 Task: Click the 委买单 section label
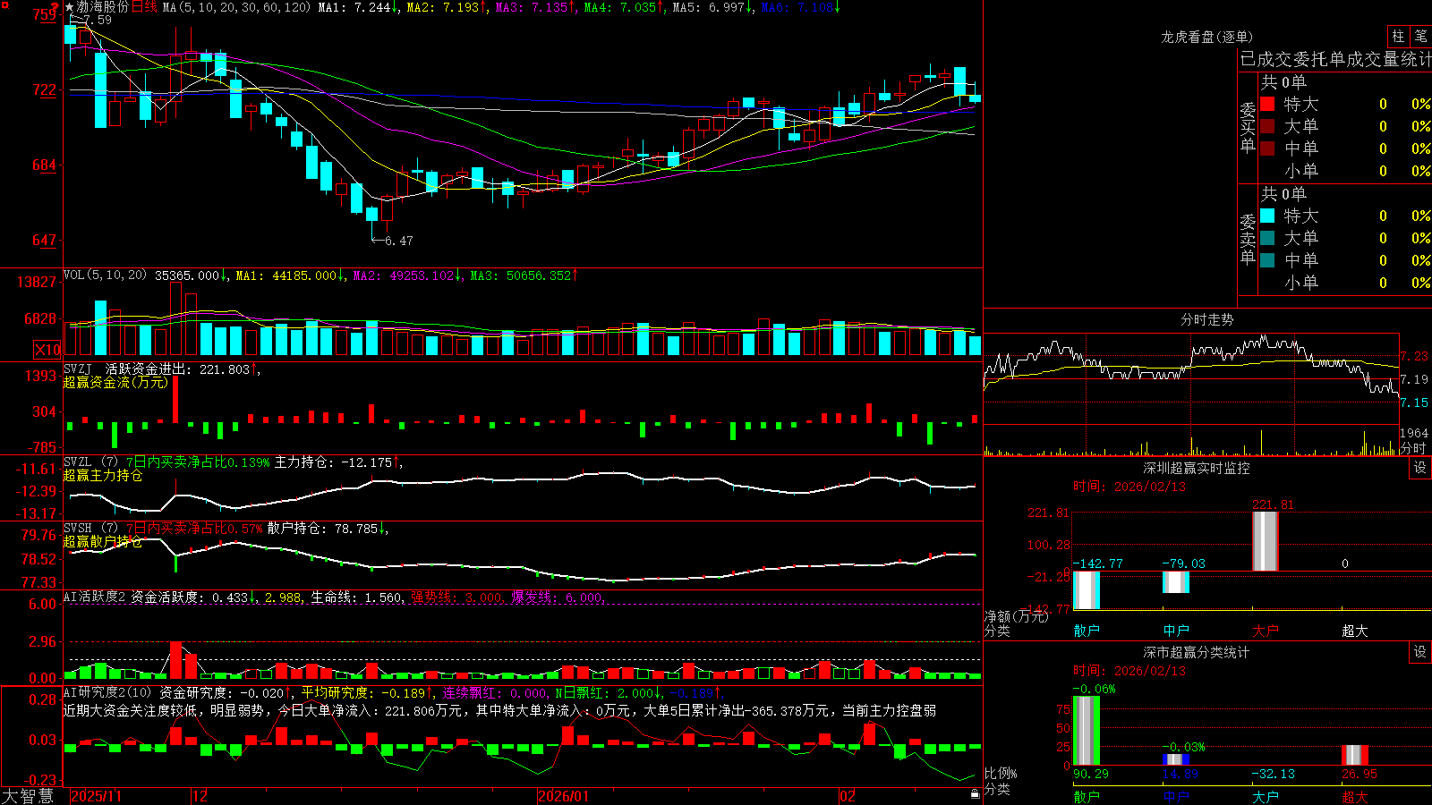click(x=1248, y=127)
